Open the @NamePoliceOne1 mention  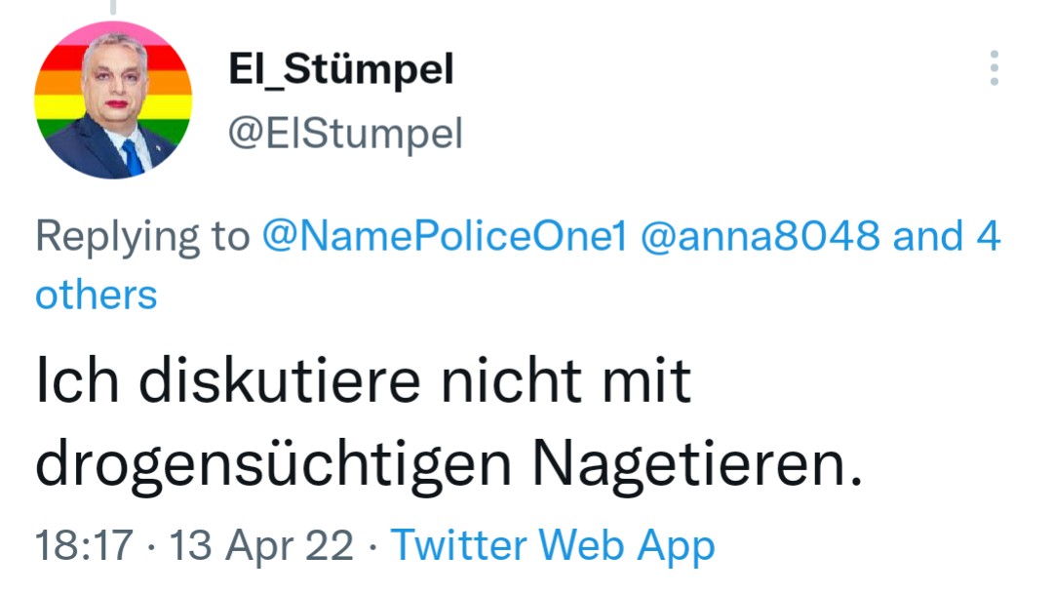point(444,236)
